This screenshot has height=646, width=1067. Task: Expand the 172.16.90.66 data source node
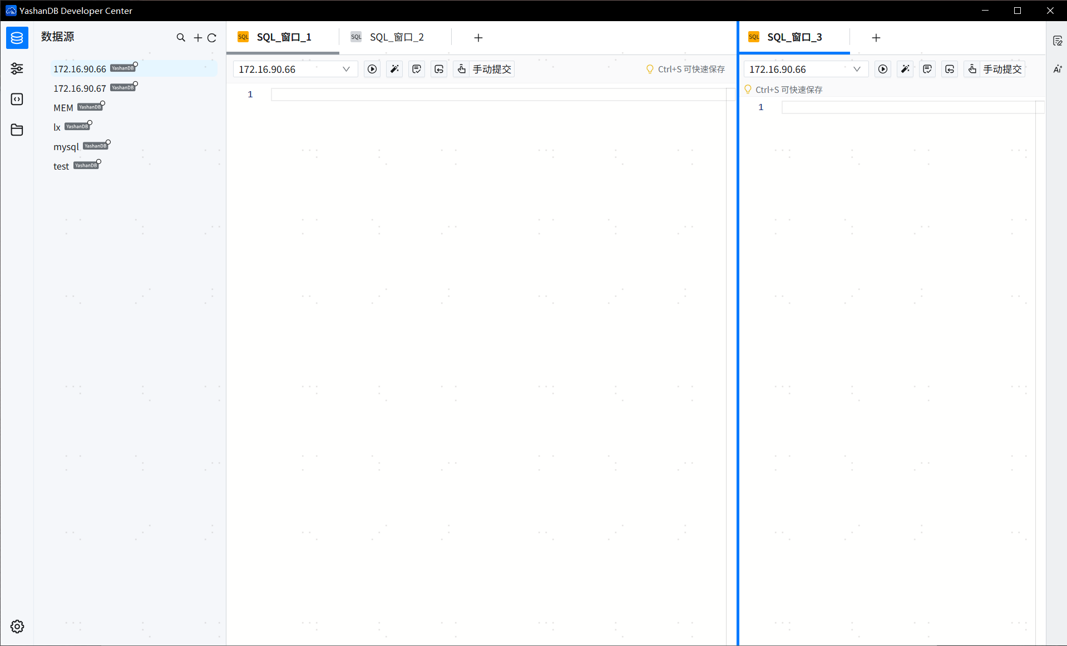point(80,68)
